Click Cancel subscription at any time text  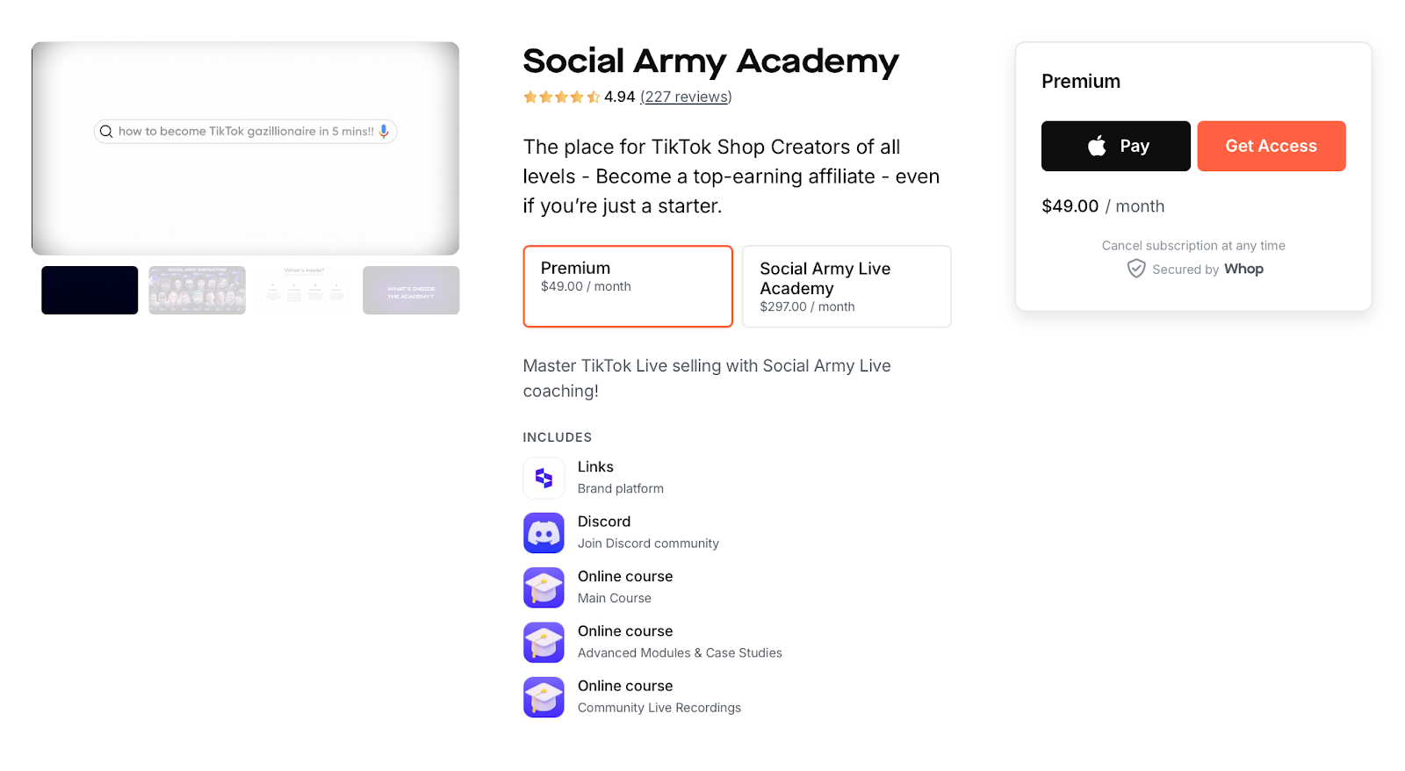(x=1192, y=246)
